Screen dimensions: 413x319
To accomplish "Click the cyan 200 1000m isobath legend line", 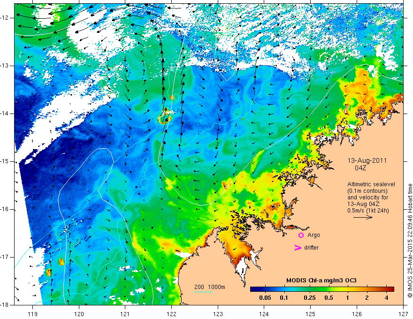I will pyautogui.click(x=204, y=292).
